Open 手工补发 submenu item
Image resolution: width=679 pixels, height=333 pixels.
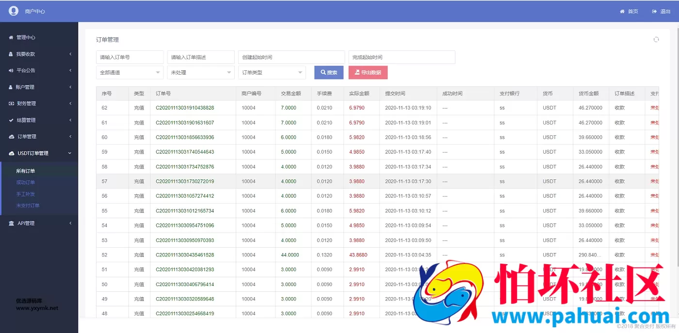[26, 194]
